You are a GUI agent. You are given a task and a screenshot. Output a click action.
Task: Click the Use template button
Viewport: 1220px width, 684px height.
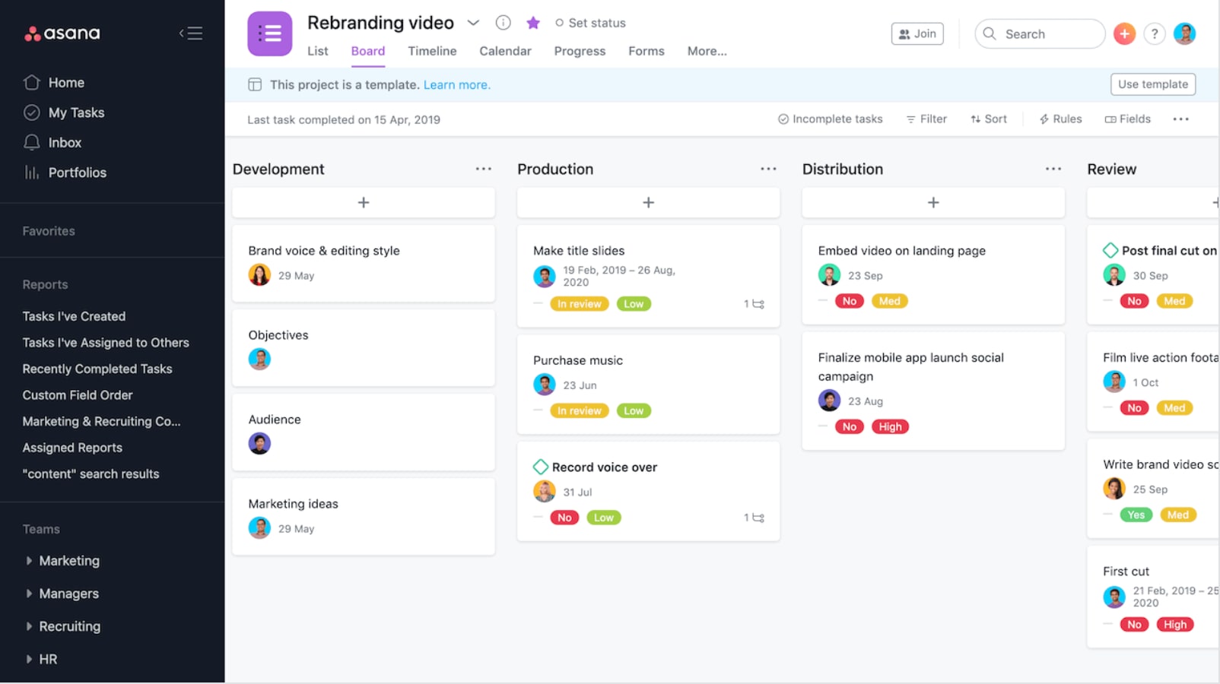[1152, 84]
